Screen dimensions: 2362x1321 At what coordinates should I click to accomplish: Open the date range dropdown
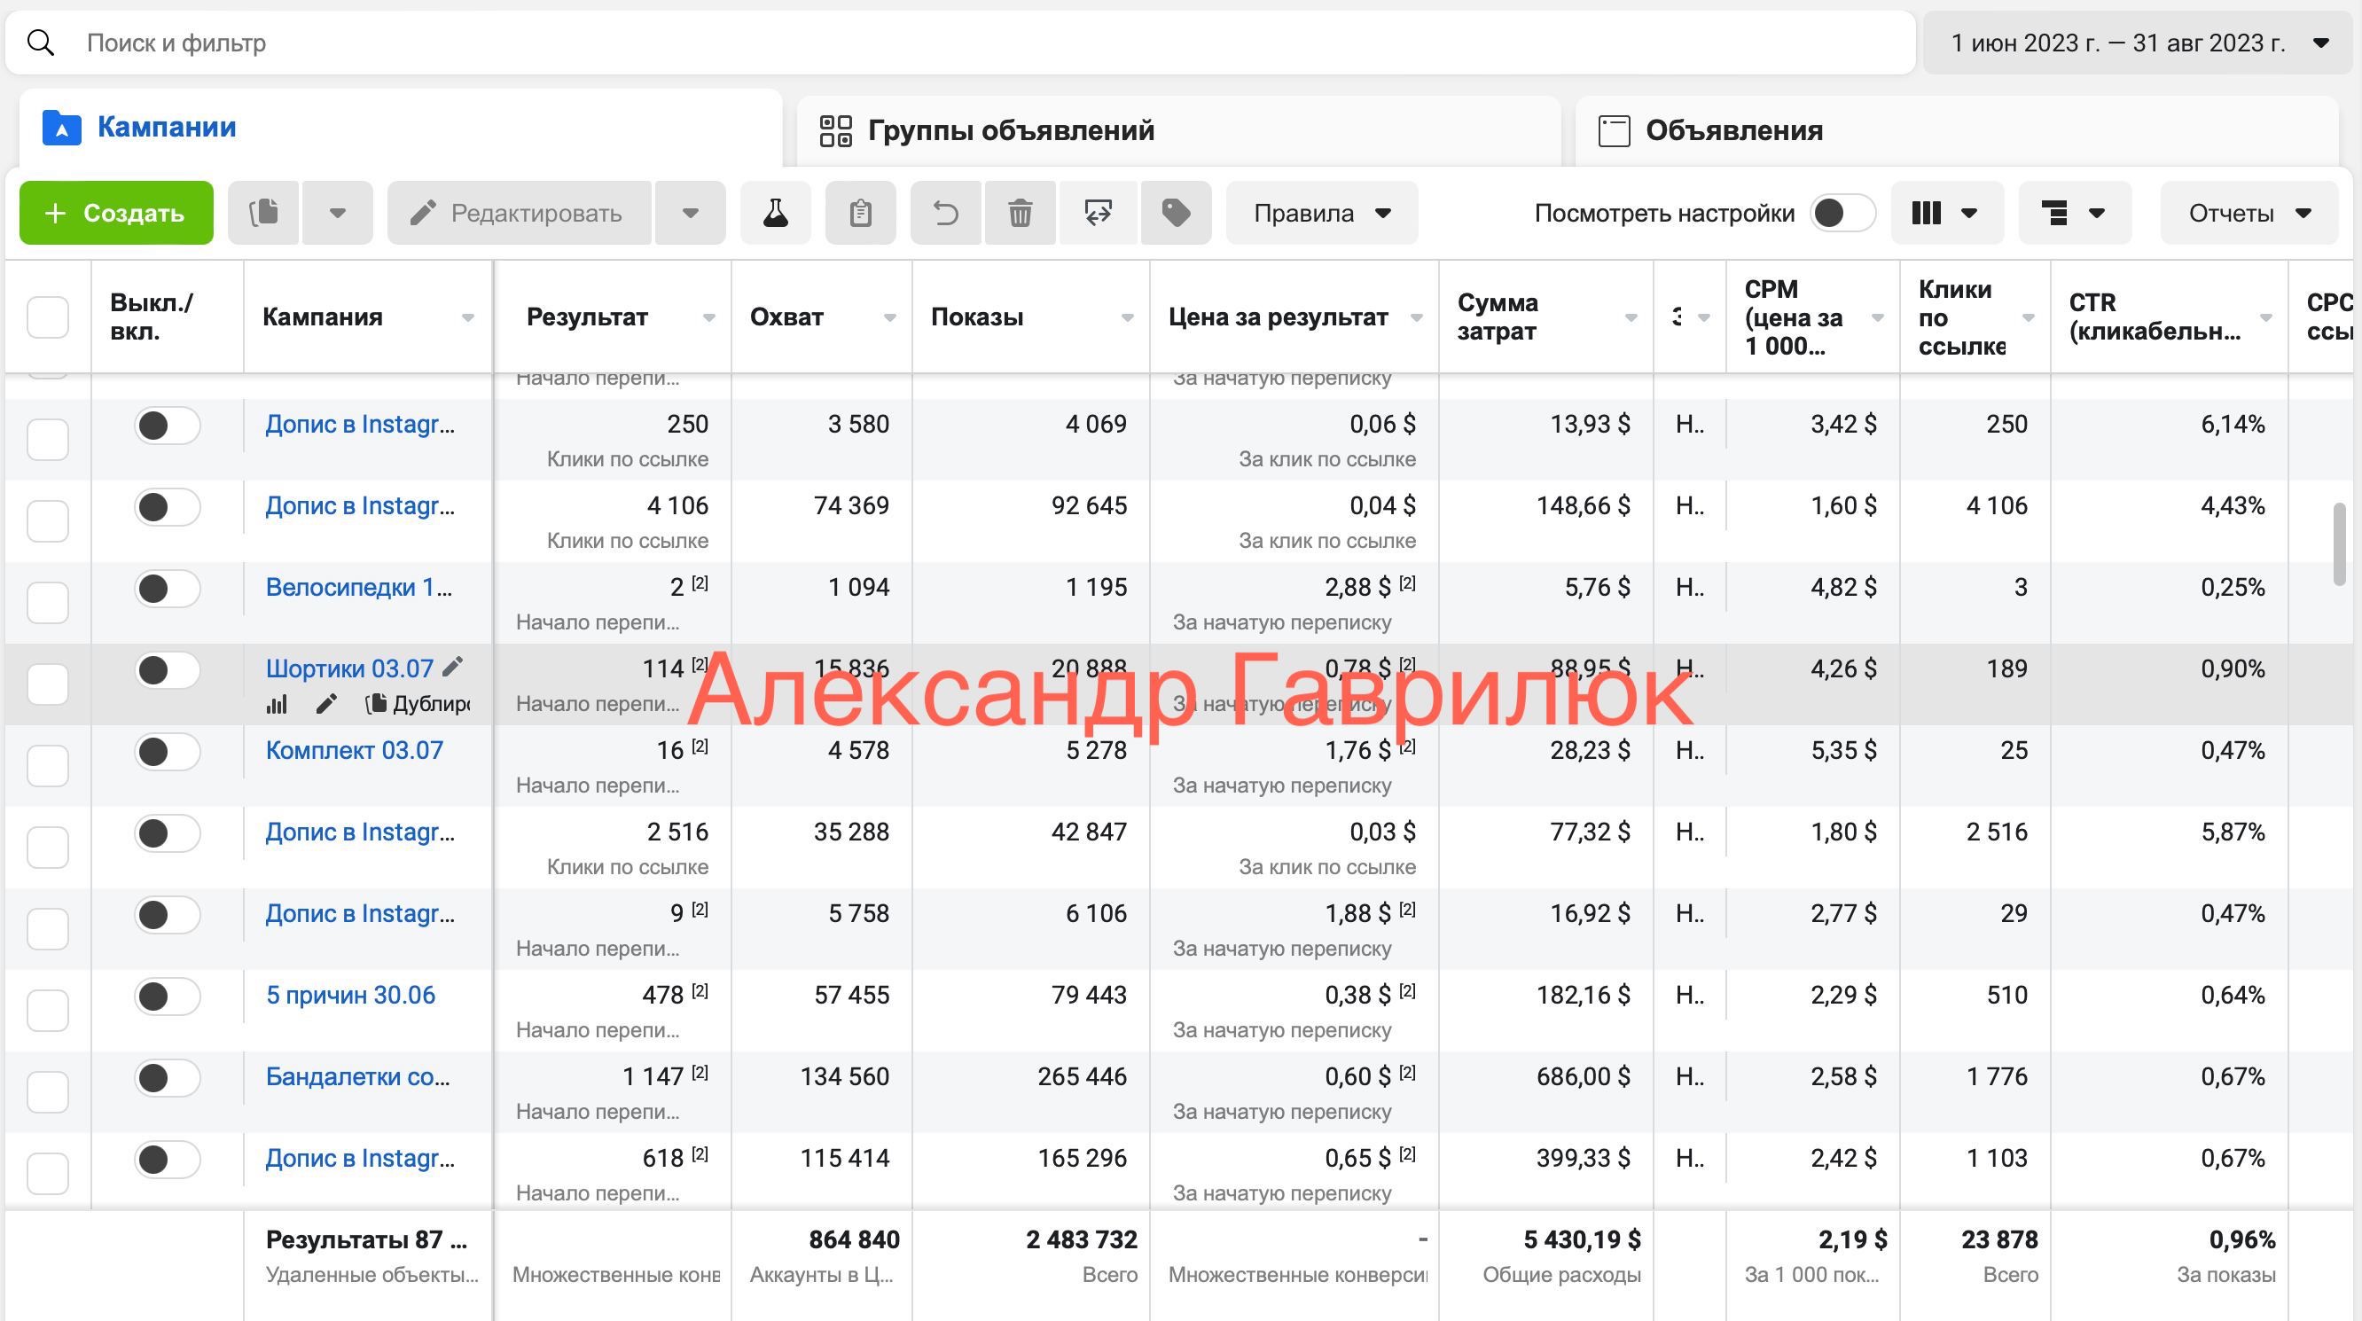2139,43
